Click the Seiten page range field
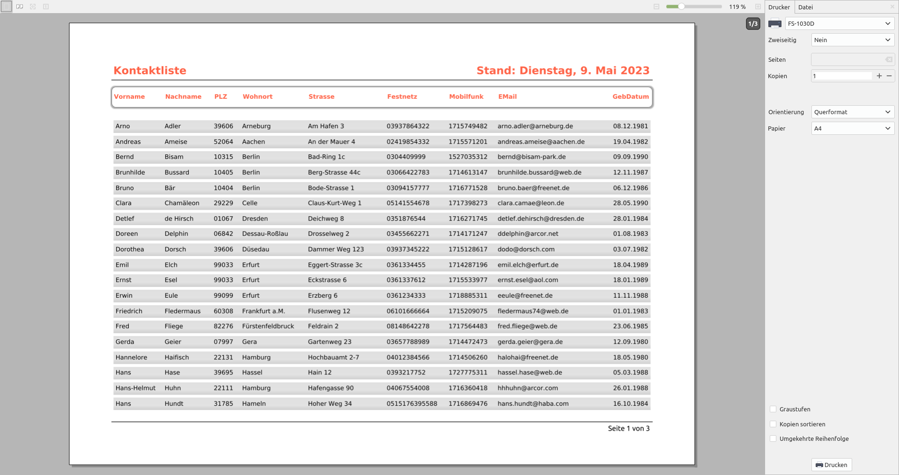 847,59
